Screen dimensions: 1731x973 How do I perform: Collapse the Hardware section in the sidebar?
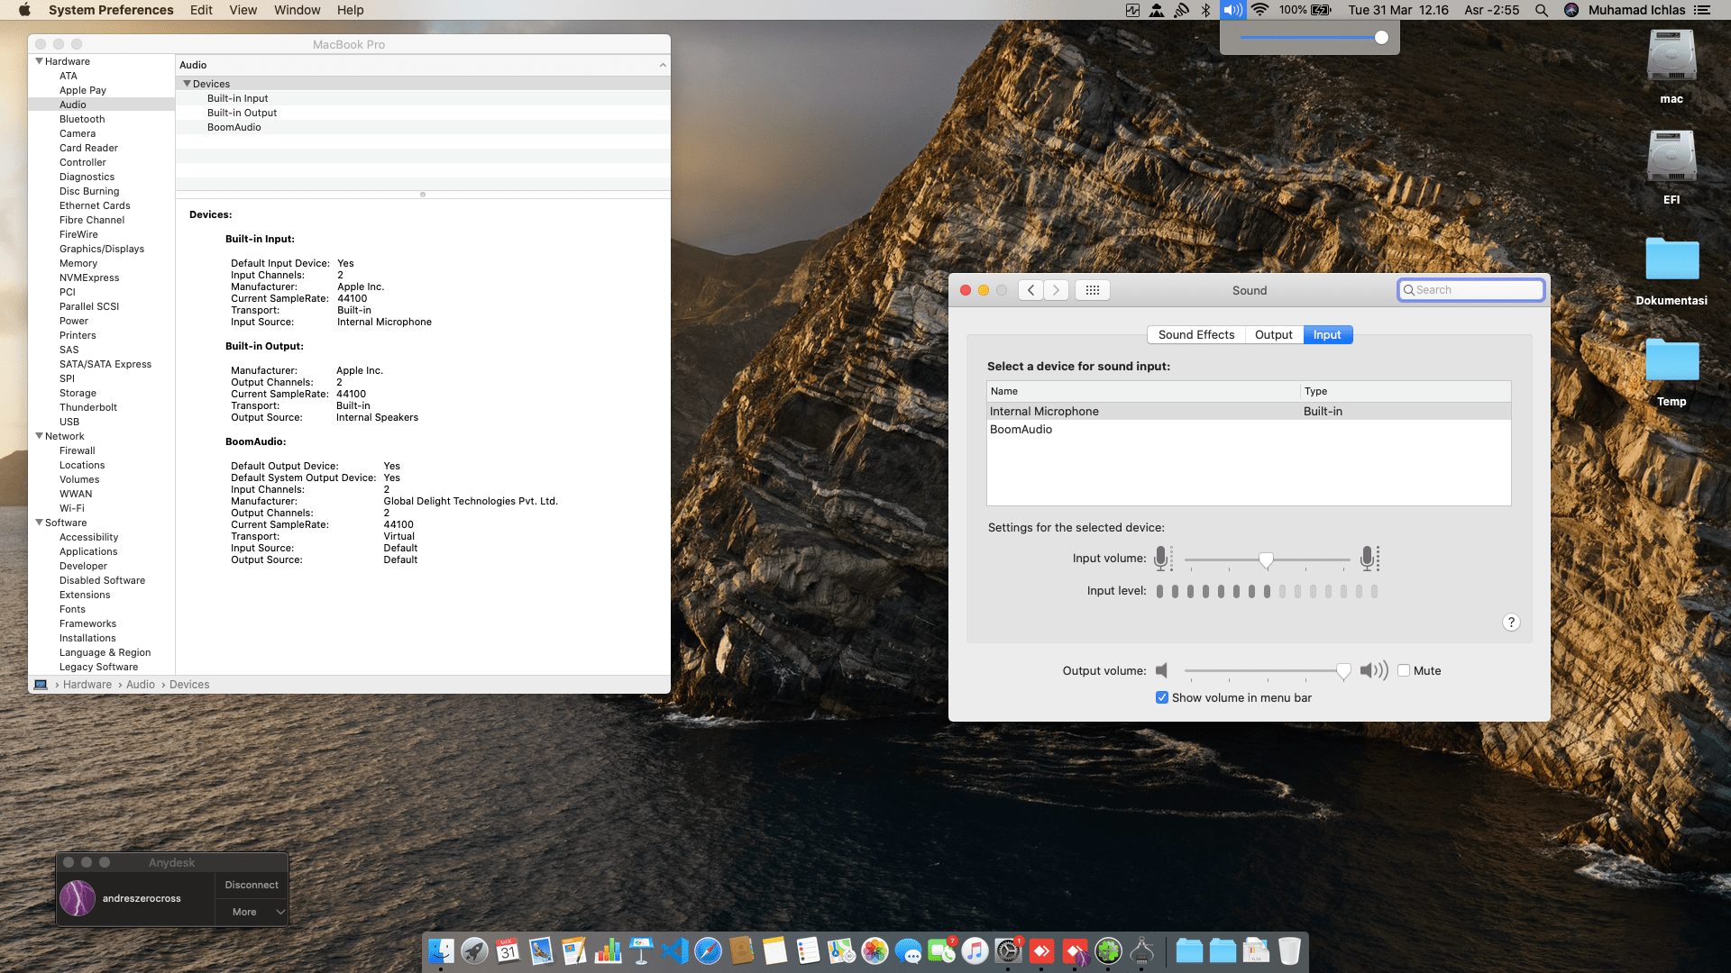[39, 61]
